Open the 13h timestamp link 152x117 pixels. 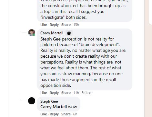coord(76,25)
